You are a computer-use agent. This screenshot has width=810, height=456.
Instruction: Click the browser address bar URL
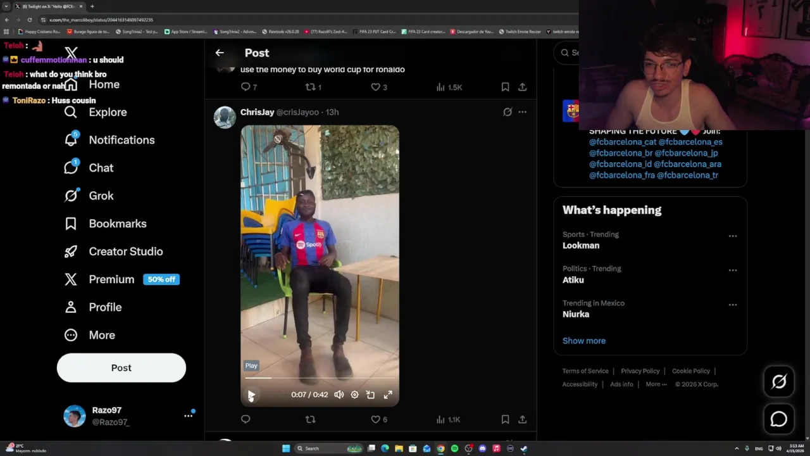tap(101, 20)
